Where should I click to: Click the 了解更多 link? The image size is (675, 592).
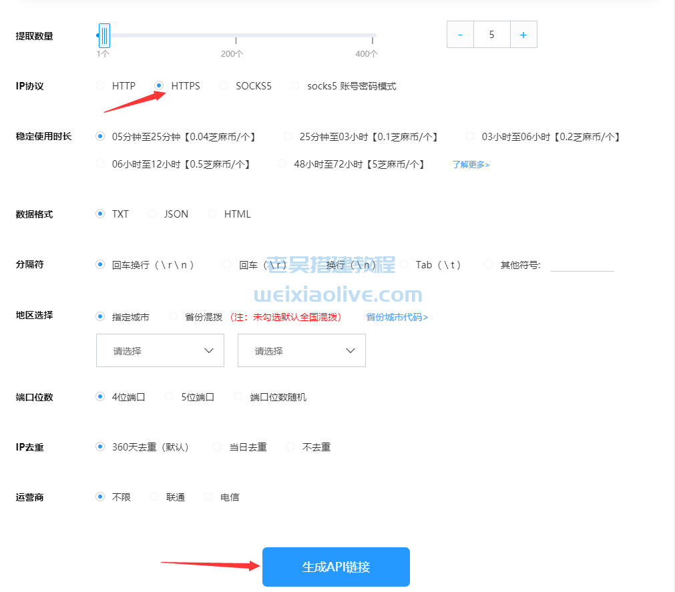470,164
